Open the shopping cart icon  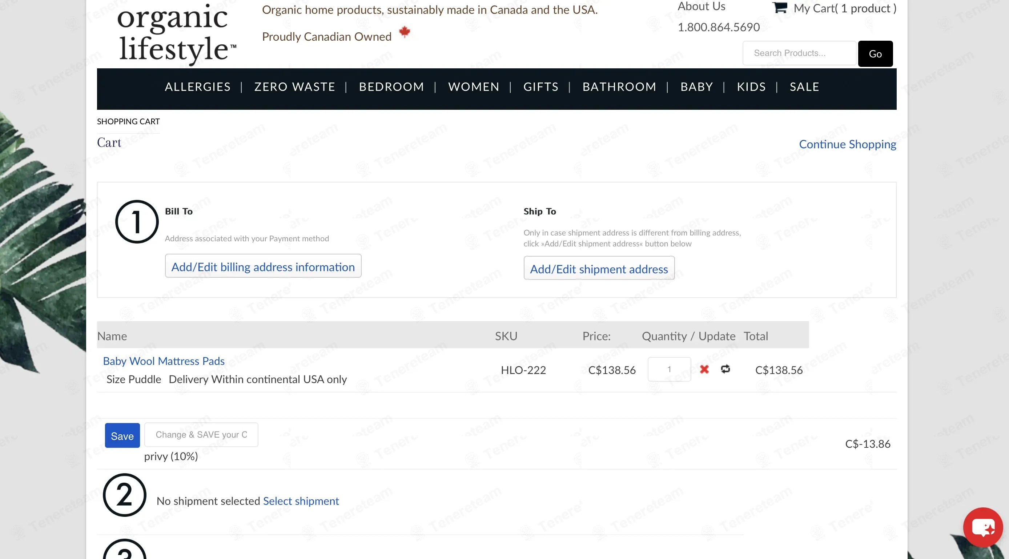(780, 7)
